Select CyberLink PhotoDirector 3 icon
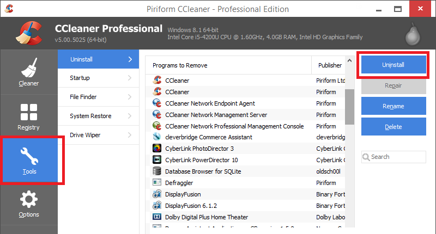436x234 pixels. (156, 149)
